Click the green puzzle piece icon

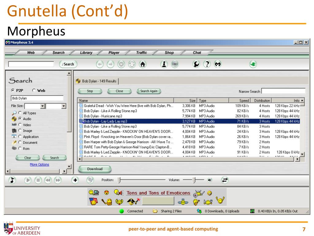pos(253,65)
